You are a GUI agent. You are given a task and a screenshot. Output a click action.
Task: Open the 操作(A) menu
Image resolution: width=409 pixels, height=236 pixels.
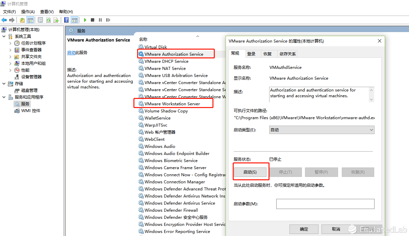28,12
